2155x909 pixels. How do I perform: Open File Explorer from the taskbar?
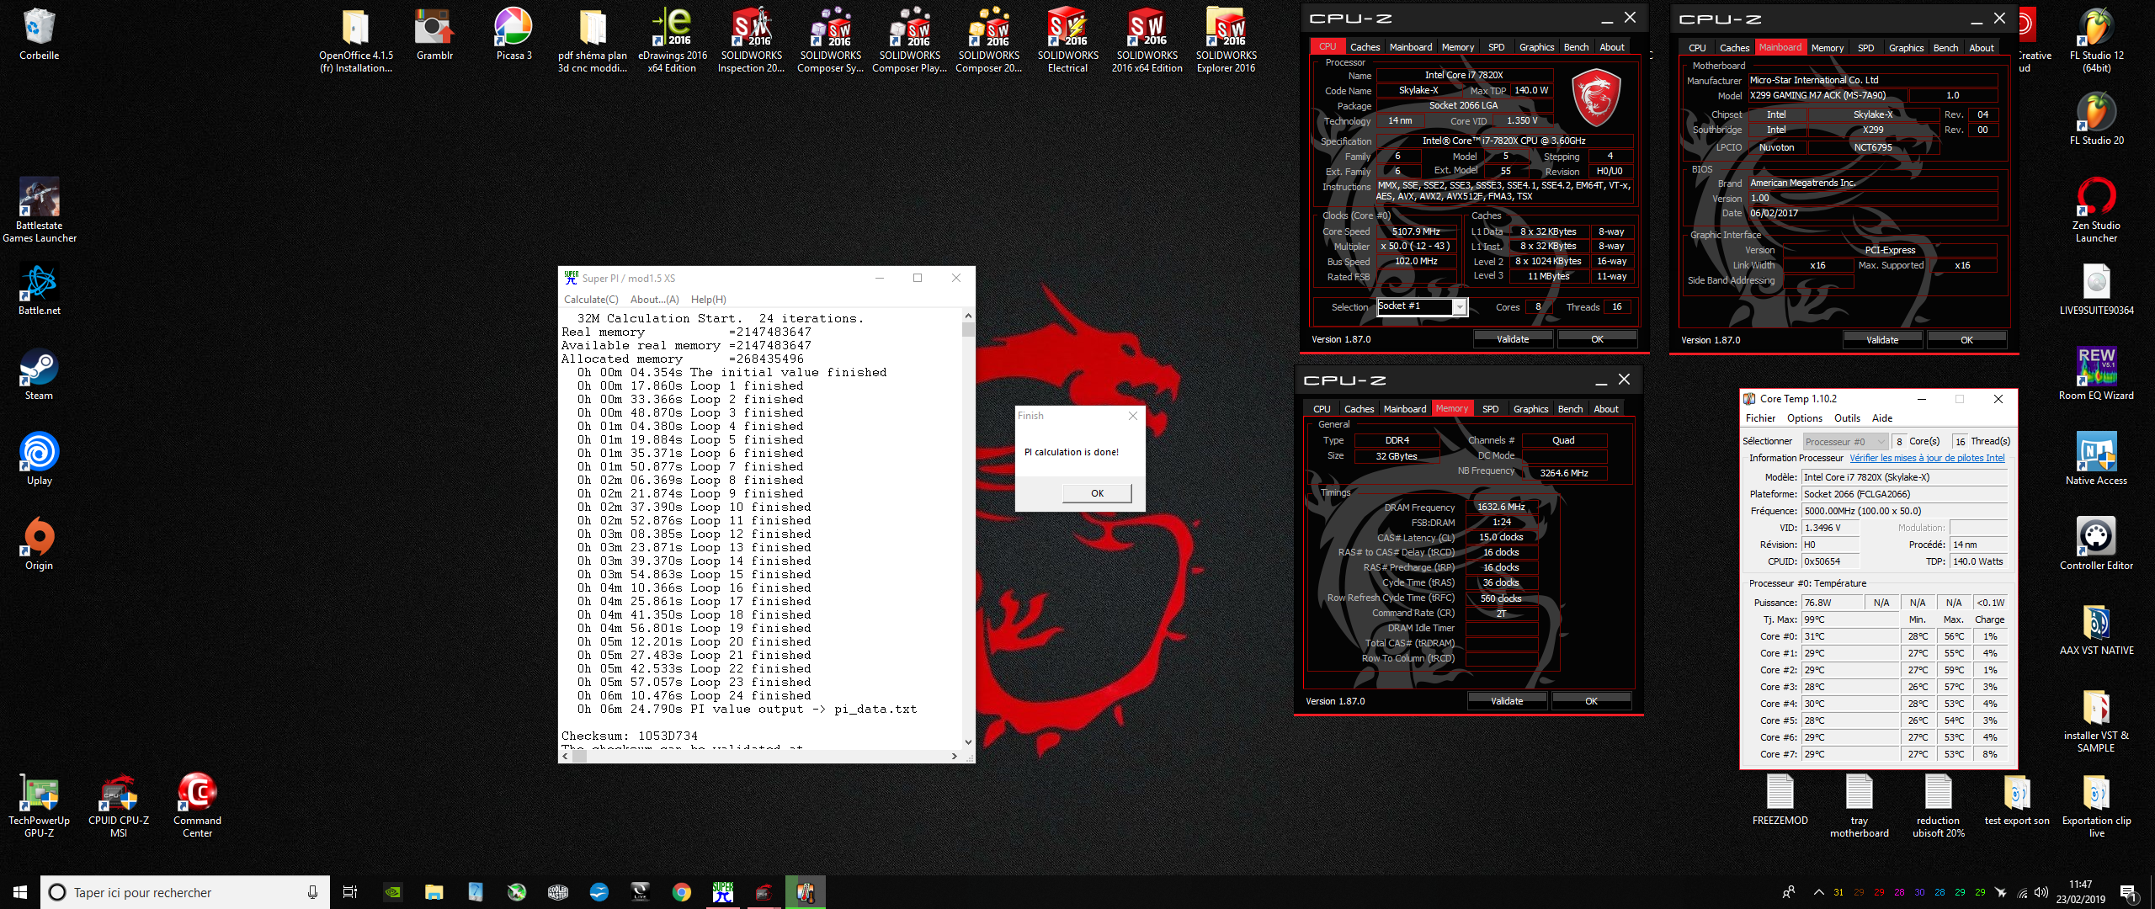[x=434, y=892]
